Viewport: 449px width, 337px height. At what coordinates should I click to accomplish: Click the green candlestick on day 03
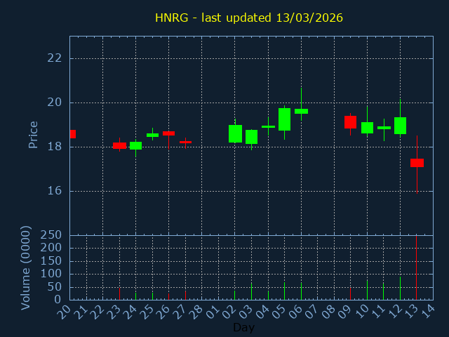click(251, 137)
